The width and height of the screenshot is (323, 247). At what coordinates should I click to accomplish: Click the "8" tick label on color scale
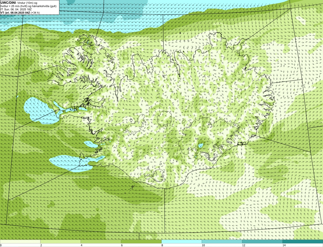point(162,245)
